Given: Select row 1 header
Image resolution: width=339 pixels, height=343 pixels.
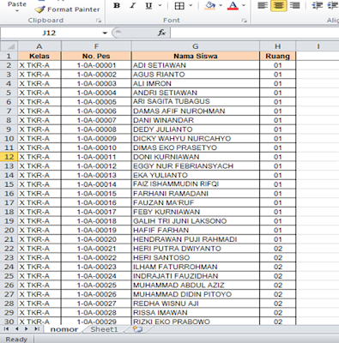Looking at the screenshot, I should [x=9, y=56].
